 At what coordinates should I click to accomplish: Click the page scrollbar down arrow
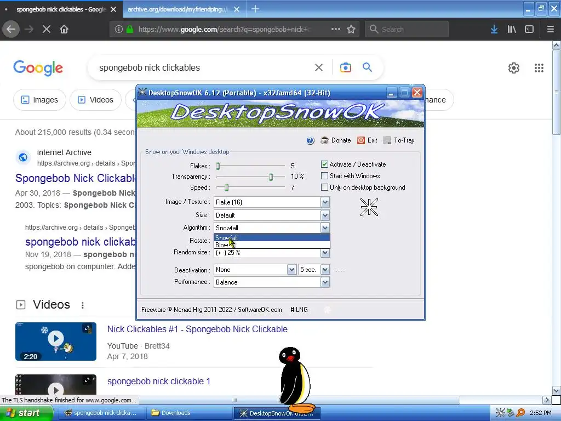coord(556,390)
